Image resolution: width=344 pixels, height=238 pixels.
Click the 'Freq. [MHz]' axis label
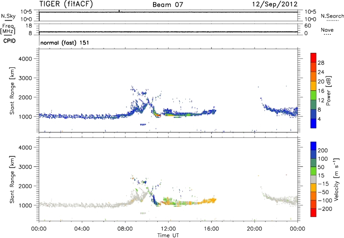click(8, 29)
